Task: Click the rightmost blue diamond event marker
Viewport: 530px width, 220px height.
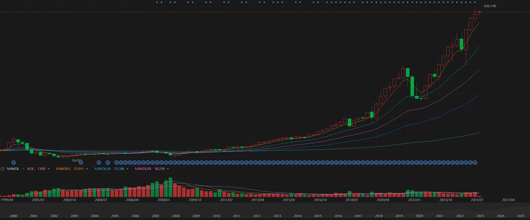Action: point(475,2)
